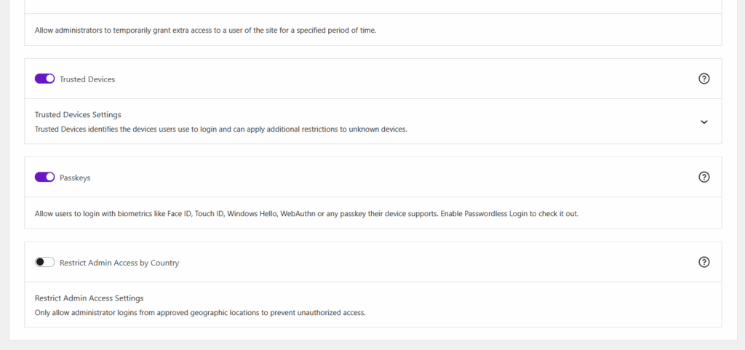Screen dimensions: 745x350
Task: Turn off the Passkeys toggle
Action: (45, 177)
